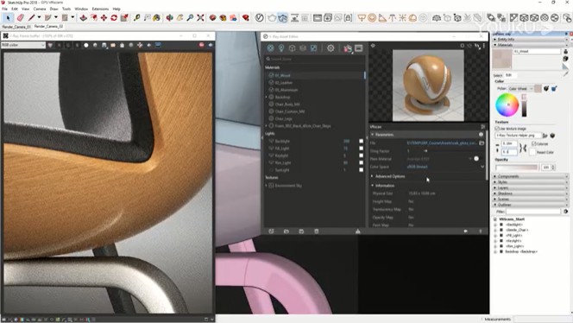Expand the Shadows tray panel

click(x=530, y=193)
